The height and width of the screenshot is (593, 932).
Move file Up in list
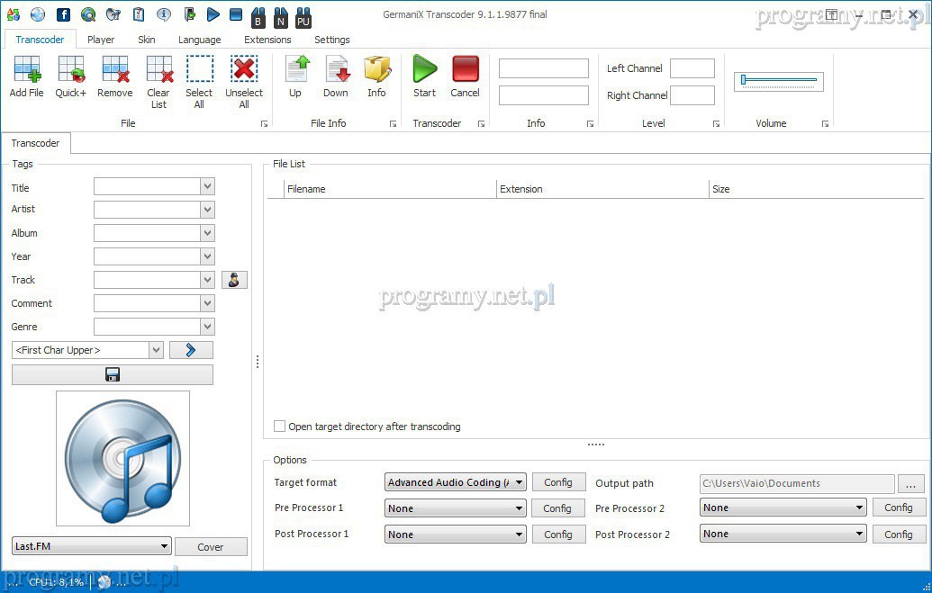[295, 71]
